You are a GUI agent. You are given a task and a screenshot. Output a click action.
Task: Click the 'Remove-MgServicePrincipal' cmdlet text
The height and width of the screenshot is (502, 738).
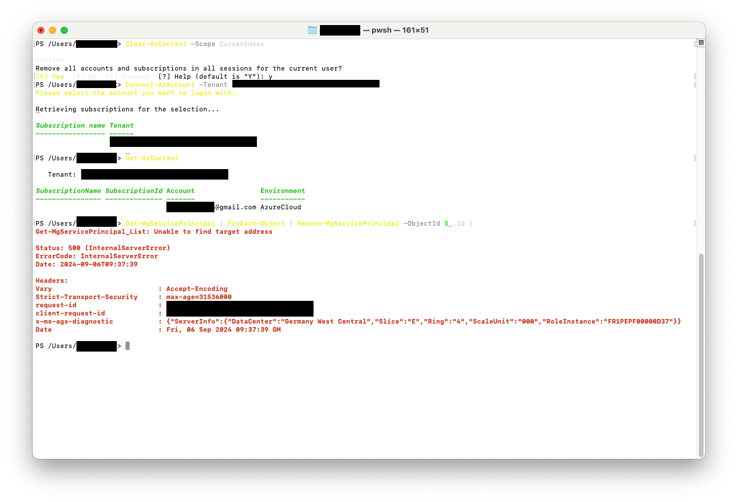coord(348,224)
